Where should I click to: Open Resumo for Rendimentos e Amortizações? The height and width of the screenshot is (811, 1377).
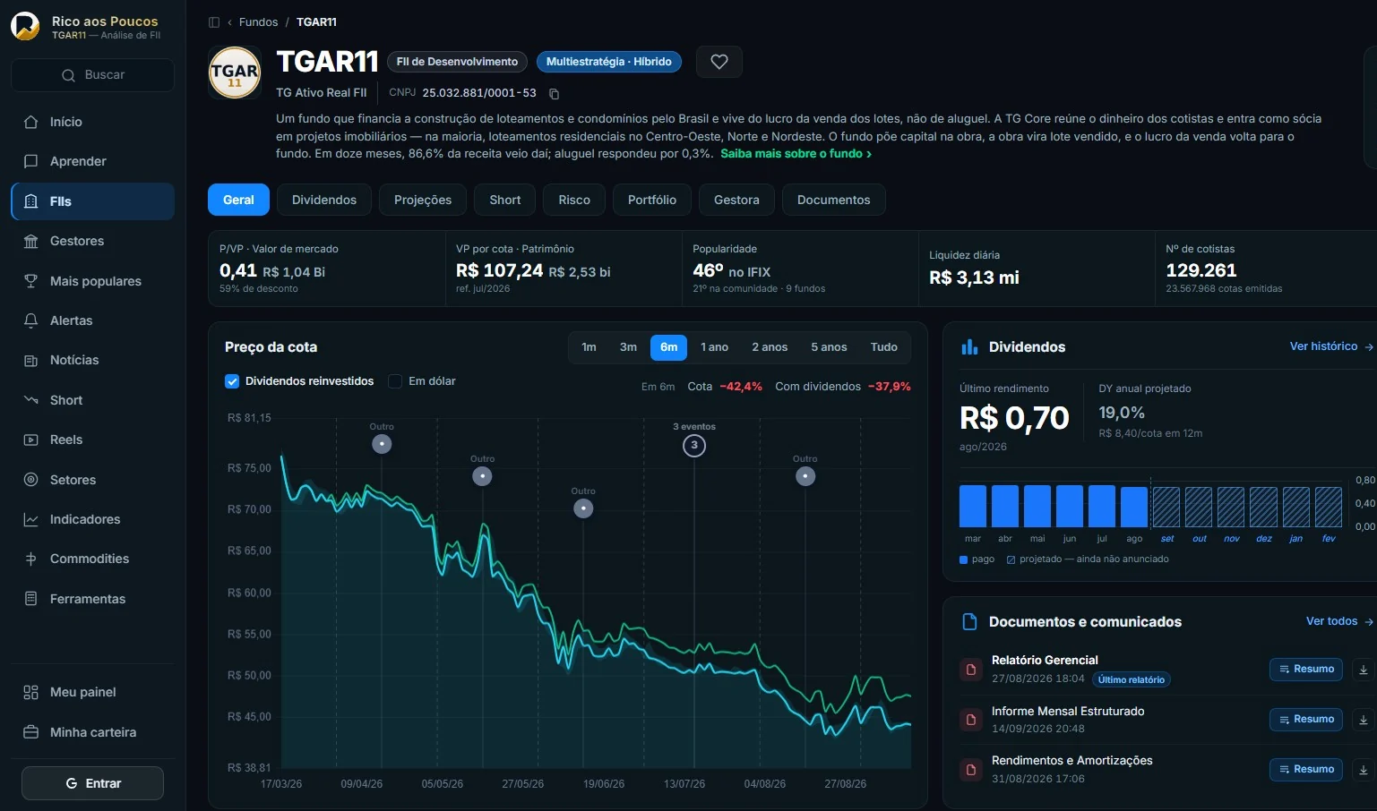1306,770
